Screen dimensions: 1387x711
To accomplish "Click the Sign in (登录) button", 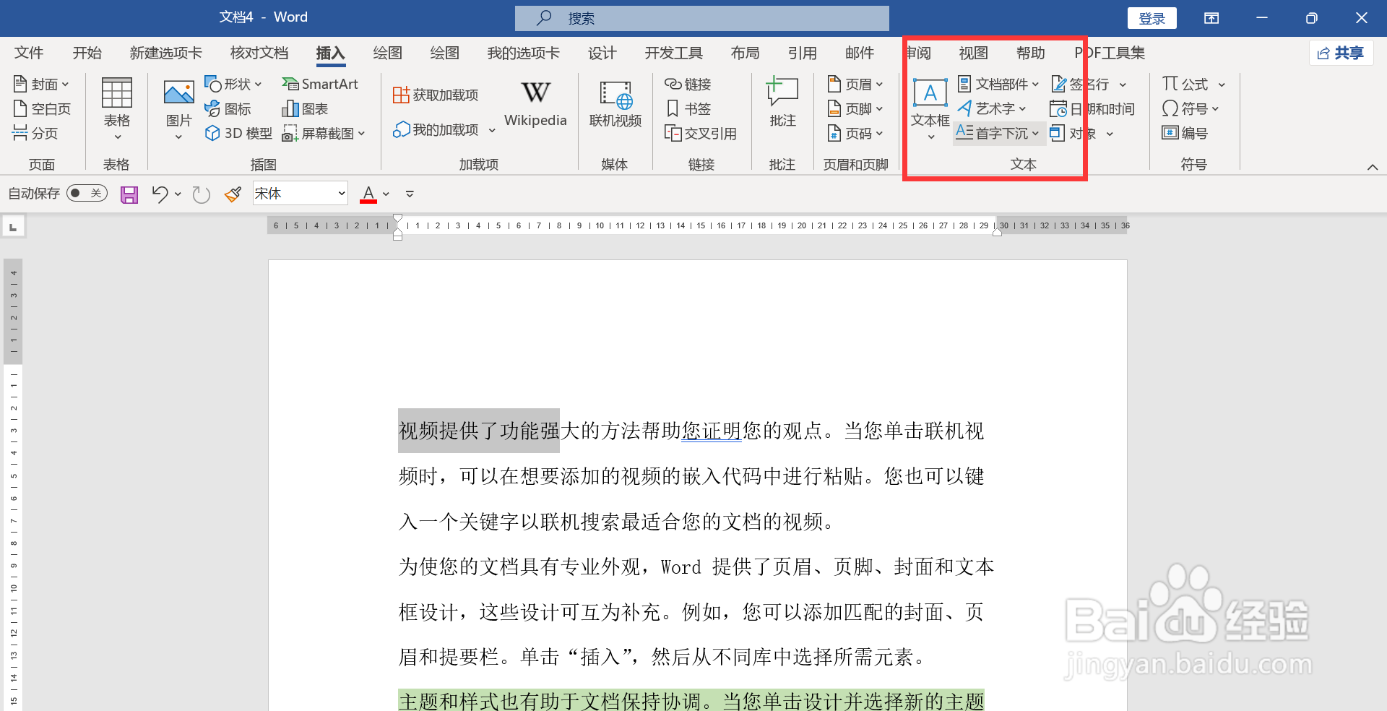I will (1151, 18).
